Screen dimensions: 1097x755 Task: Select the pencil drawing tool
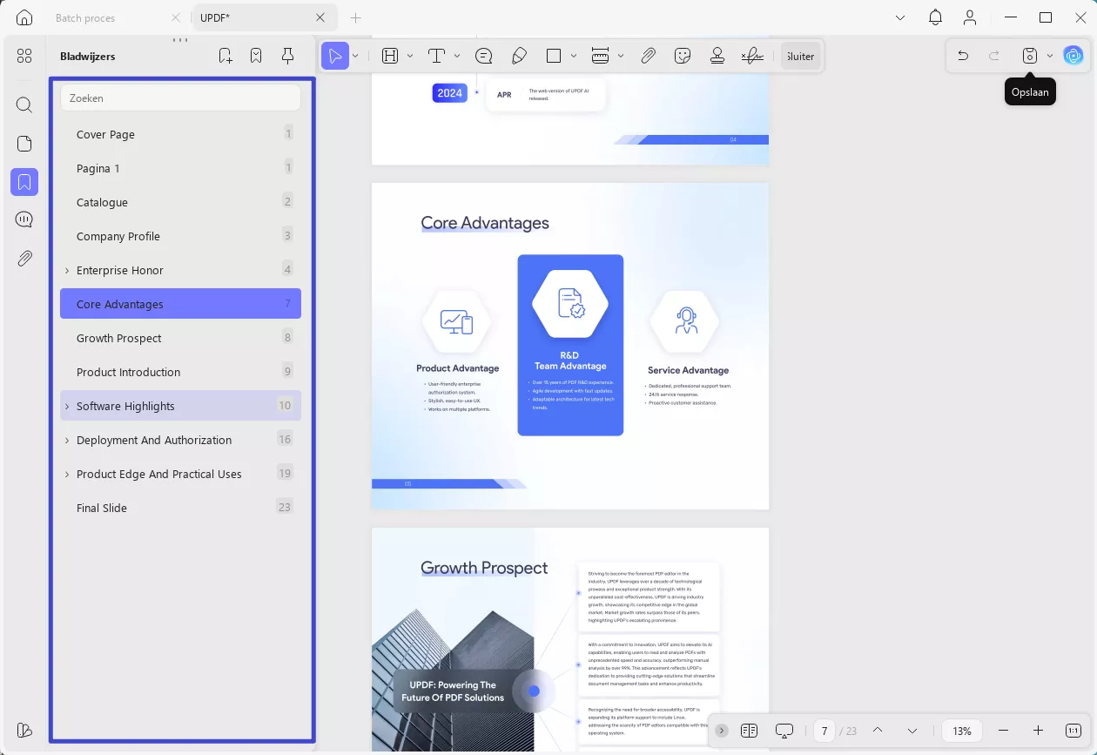point(519,56)
